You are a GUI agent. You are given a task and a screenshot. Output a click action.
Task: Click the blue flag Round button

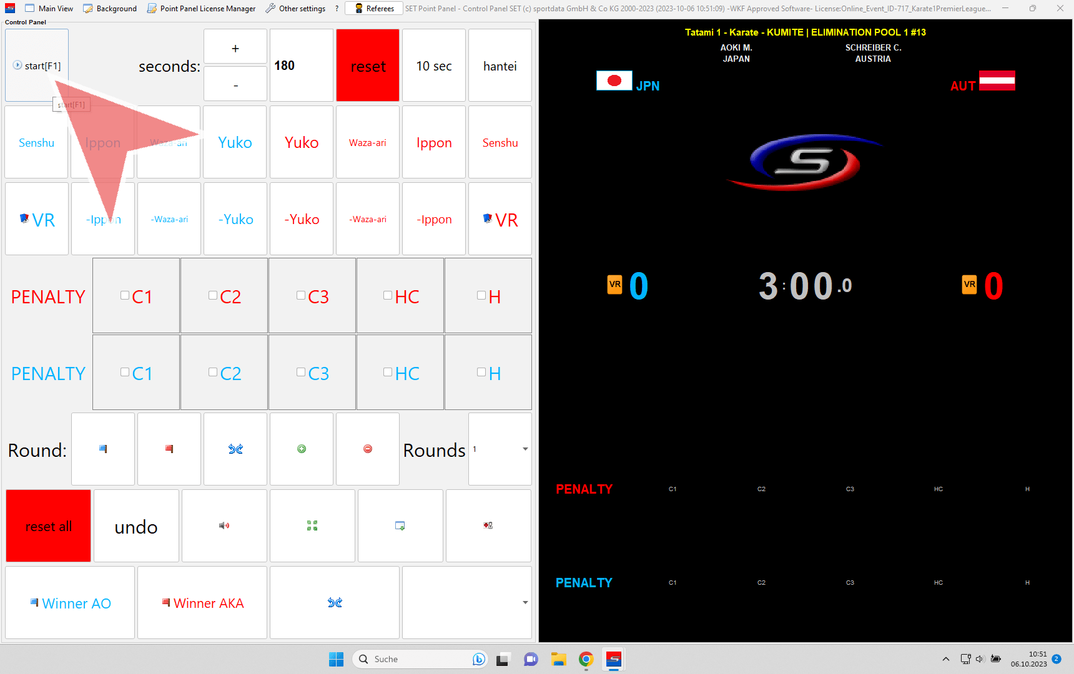[x=103, y=449]
